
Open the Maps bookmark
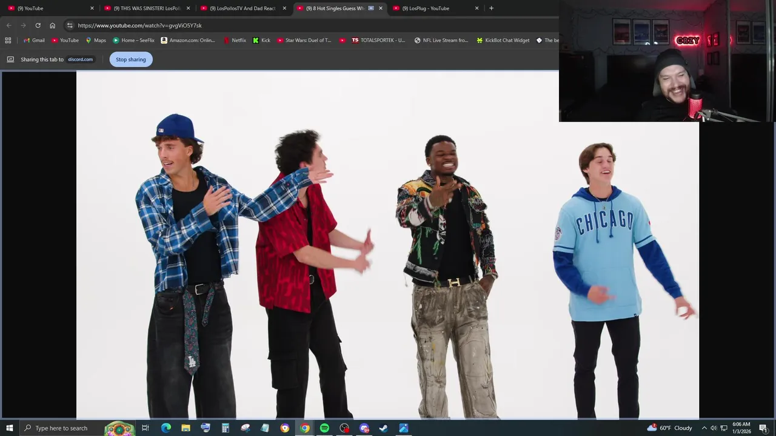(x=96, y=41)
